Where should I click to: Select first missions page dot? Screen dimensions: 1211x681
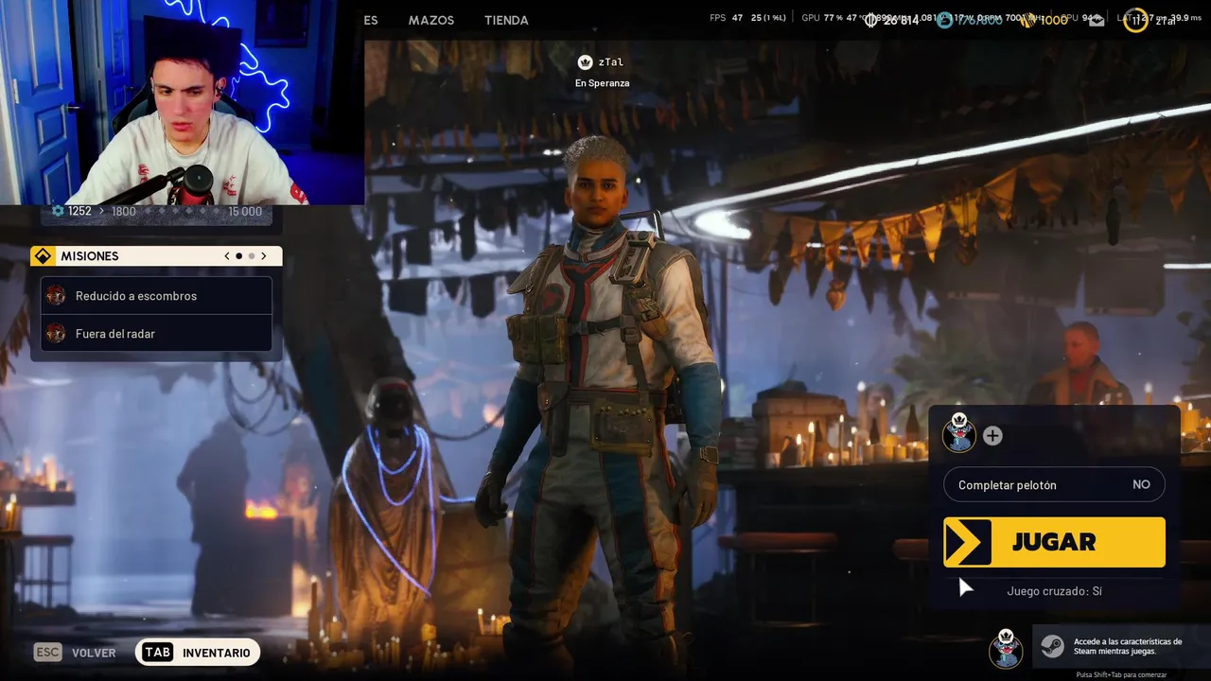[x=239, y=256]
